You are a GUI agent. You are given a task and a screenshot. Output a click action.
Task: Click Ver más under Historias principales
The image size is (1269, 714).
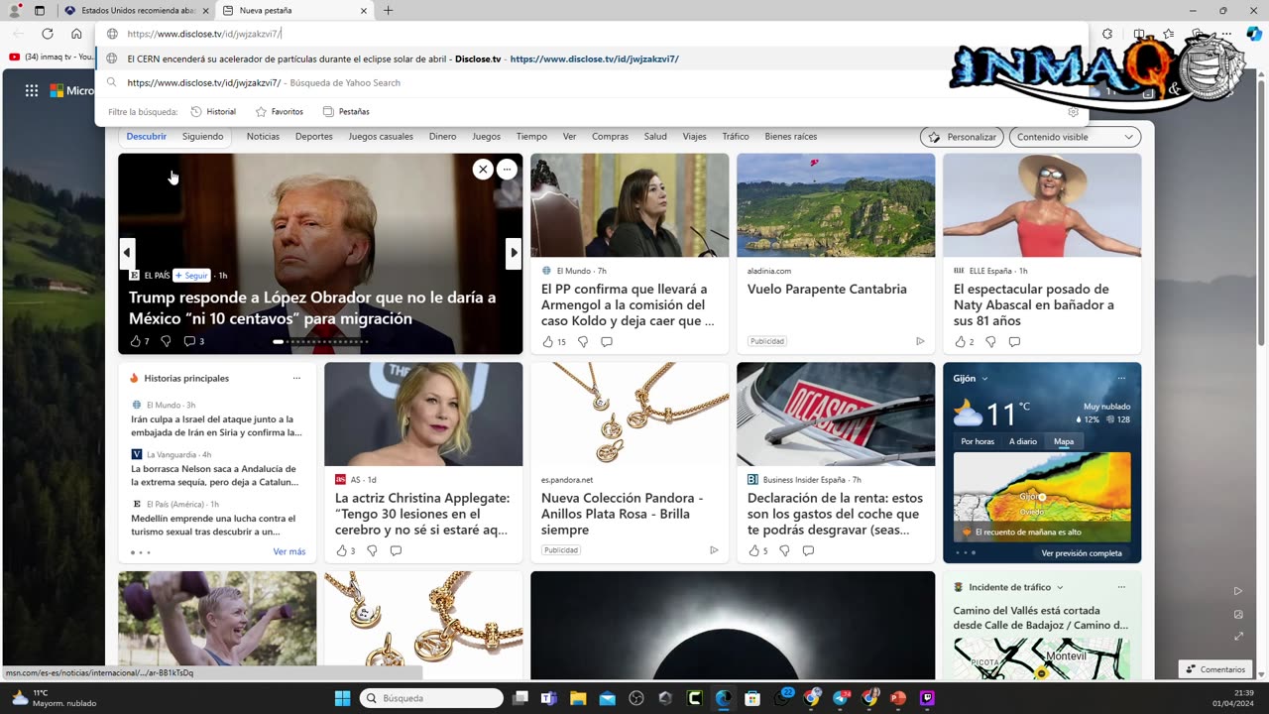tap(289, 551)
